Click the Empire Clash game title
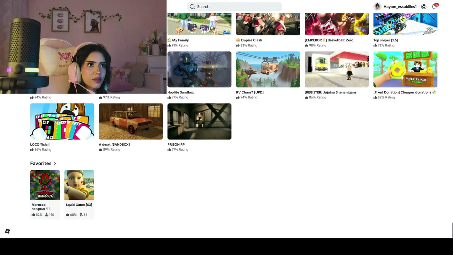 pyautogui.click(x=249, y=40)
